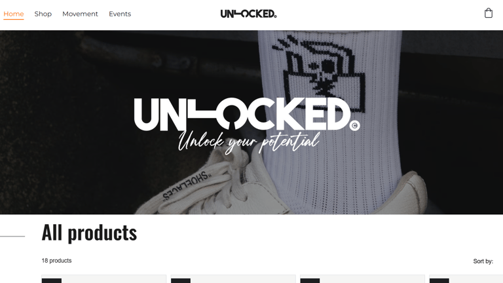
Task: Click the gray divider line beside heading
Action: click(x=12, y=236)
